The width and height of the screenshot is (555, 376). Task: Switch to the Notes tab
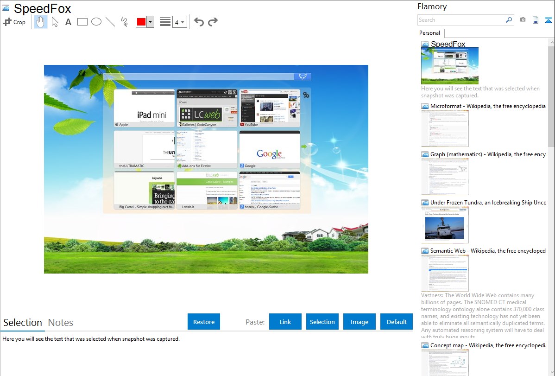pyautogui.click(x=61, y=323)
